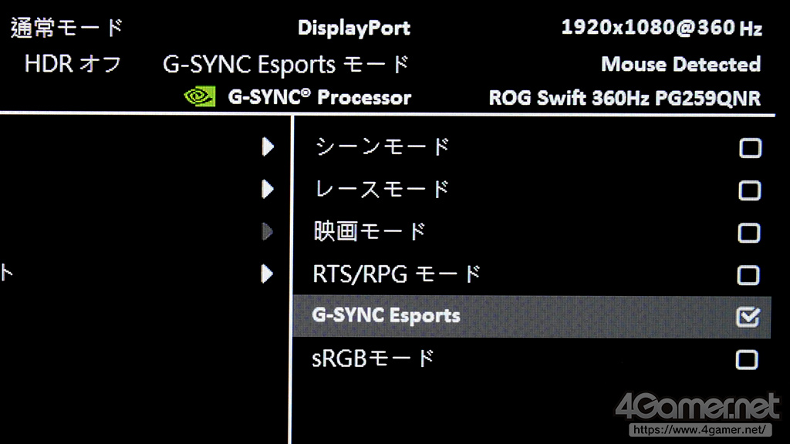790x444 pixels.
Task: Choose the 映画モード menu item
Action: (370, 230)
